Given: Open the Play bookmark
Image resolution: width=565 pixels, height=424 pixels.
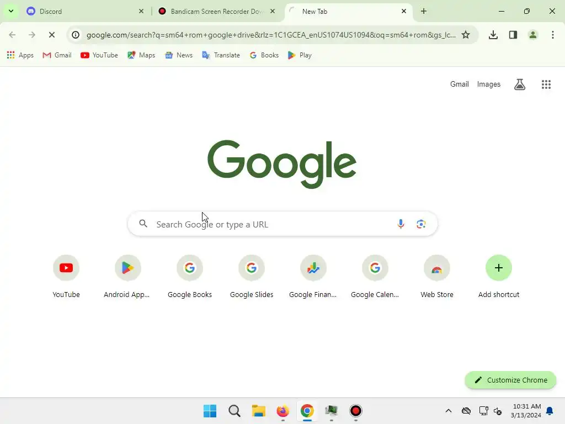Looking at the screenshot, I should point(300,55).
